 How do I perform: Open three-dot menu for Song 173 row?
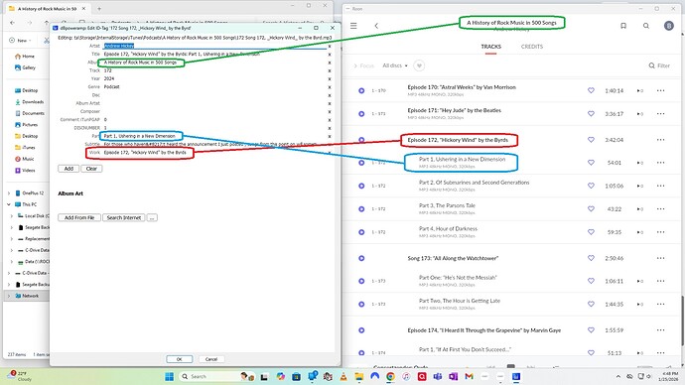pyautogui.click(x=660, y=258)
